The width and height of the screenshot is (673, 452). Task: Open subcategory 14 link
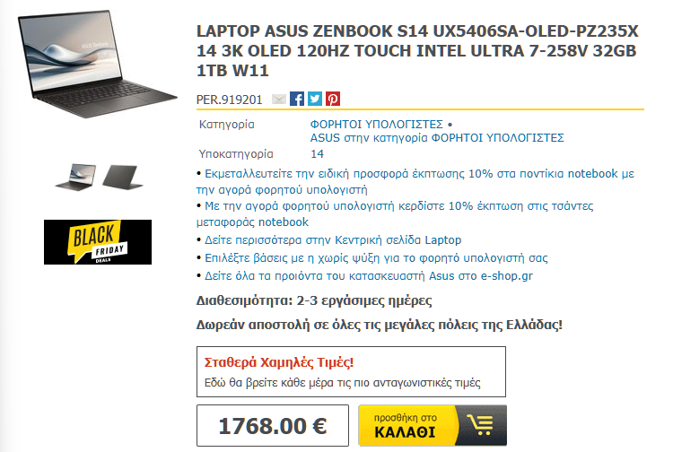pos(317,154)
